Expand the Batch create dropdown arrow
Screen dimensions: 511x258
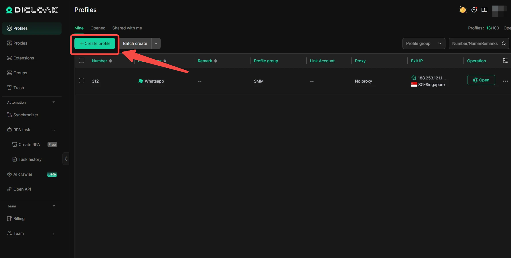pyautogui.click(x=156, y=43)
